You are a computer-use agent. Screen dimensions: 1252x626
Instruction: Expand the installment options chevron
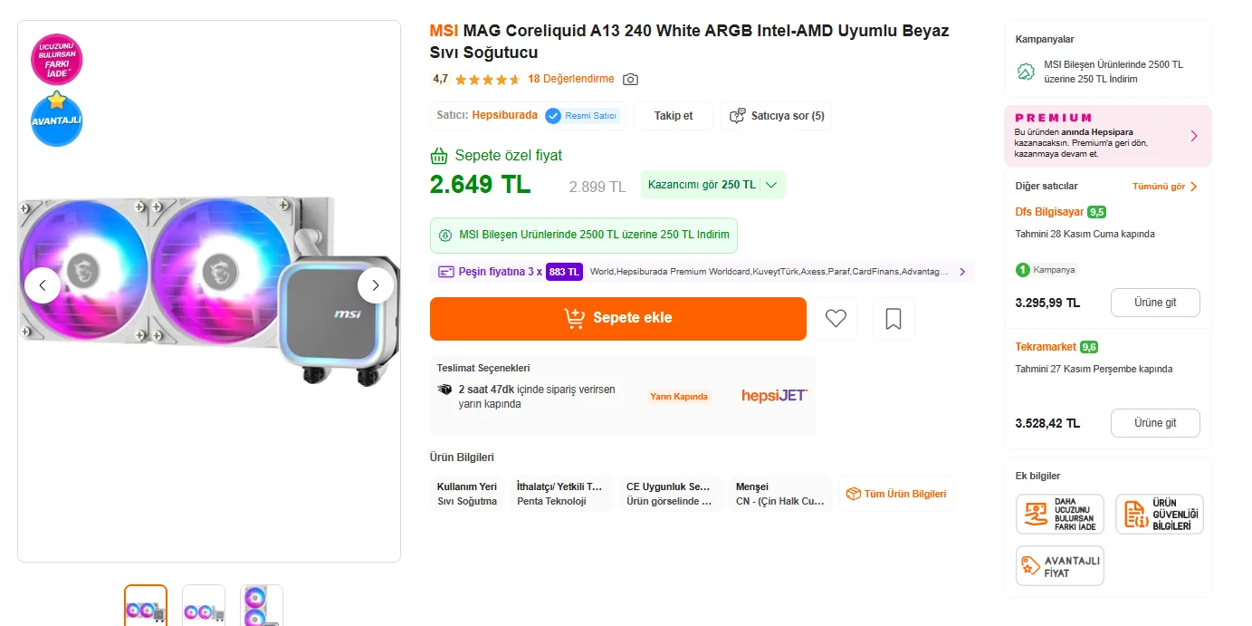pyautogui.click(x=961, y=272)
